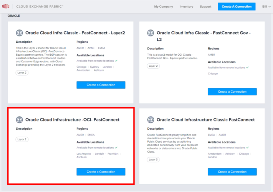Image resolution: width=273 pixels, height=192 pixels.
Task: Create a Connection for FastConnect - Layer2
Action: click(x=101, y=85)
